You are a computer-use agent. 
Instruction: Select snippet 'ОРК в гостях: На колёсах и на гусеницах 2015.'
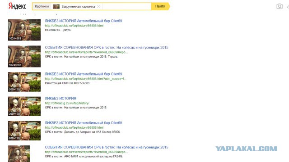pos(76,108)
